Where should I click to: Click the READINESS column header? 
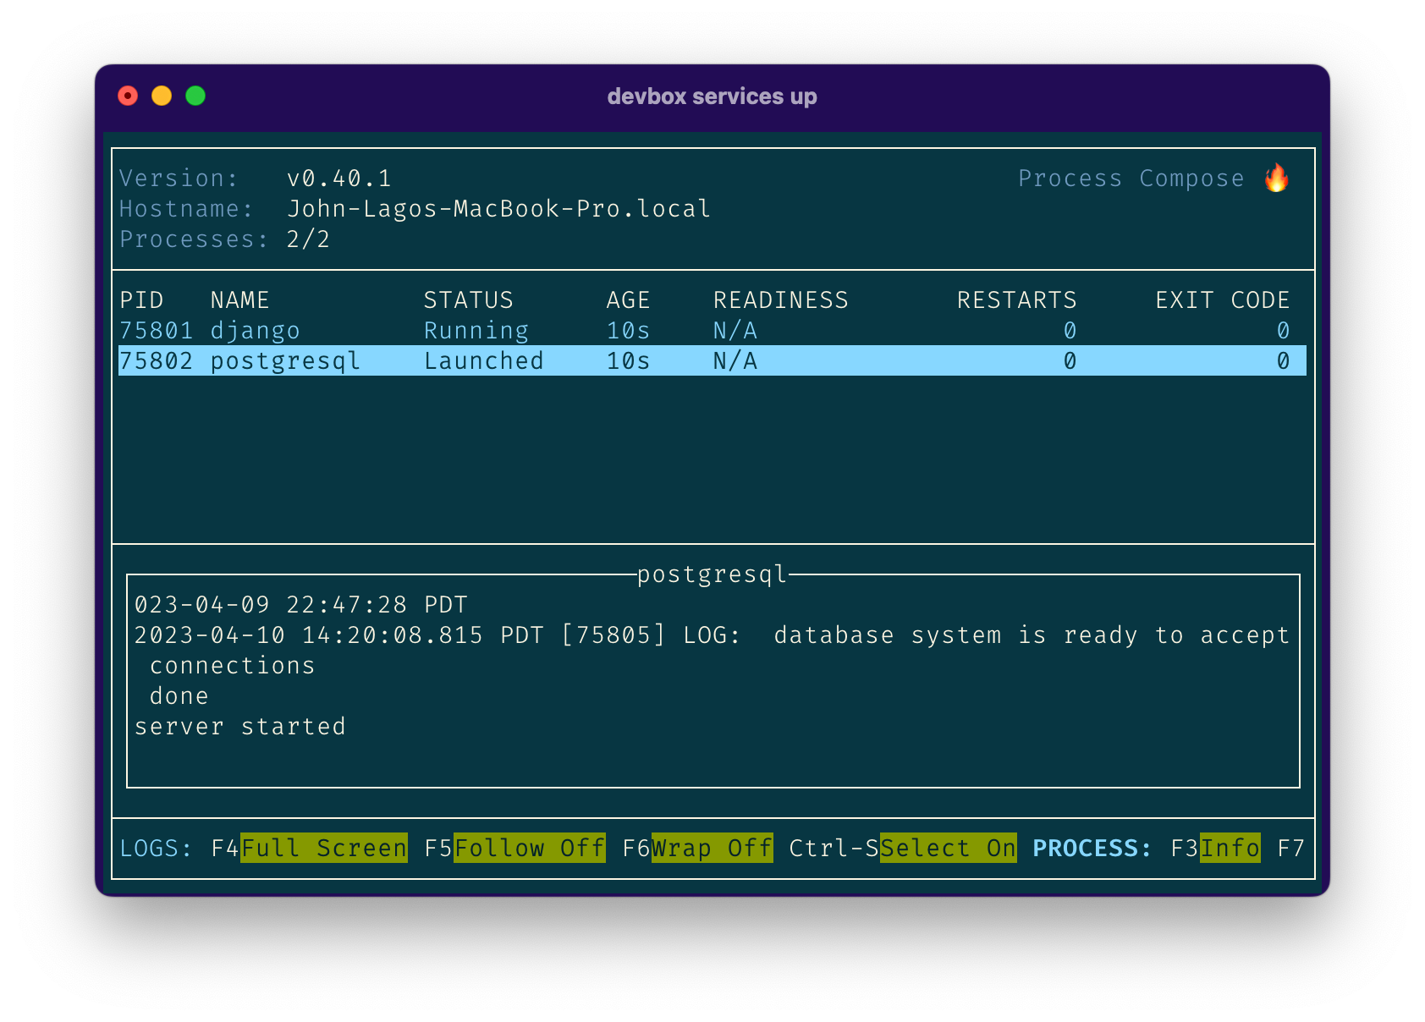tap(780, 300)
